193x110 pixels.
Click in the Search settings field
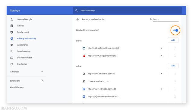127,11
